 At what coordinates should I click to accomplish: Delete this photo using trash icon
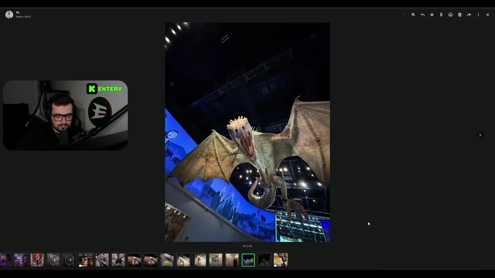(x=460, y=15)
